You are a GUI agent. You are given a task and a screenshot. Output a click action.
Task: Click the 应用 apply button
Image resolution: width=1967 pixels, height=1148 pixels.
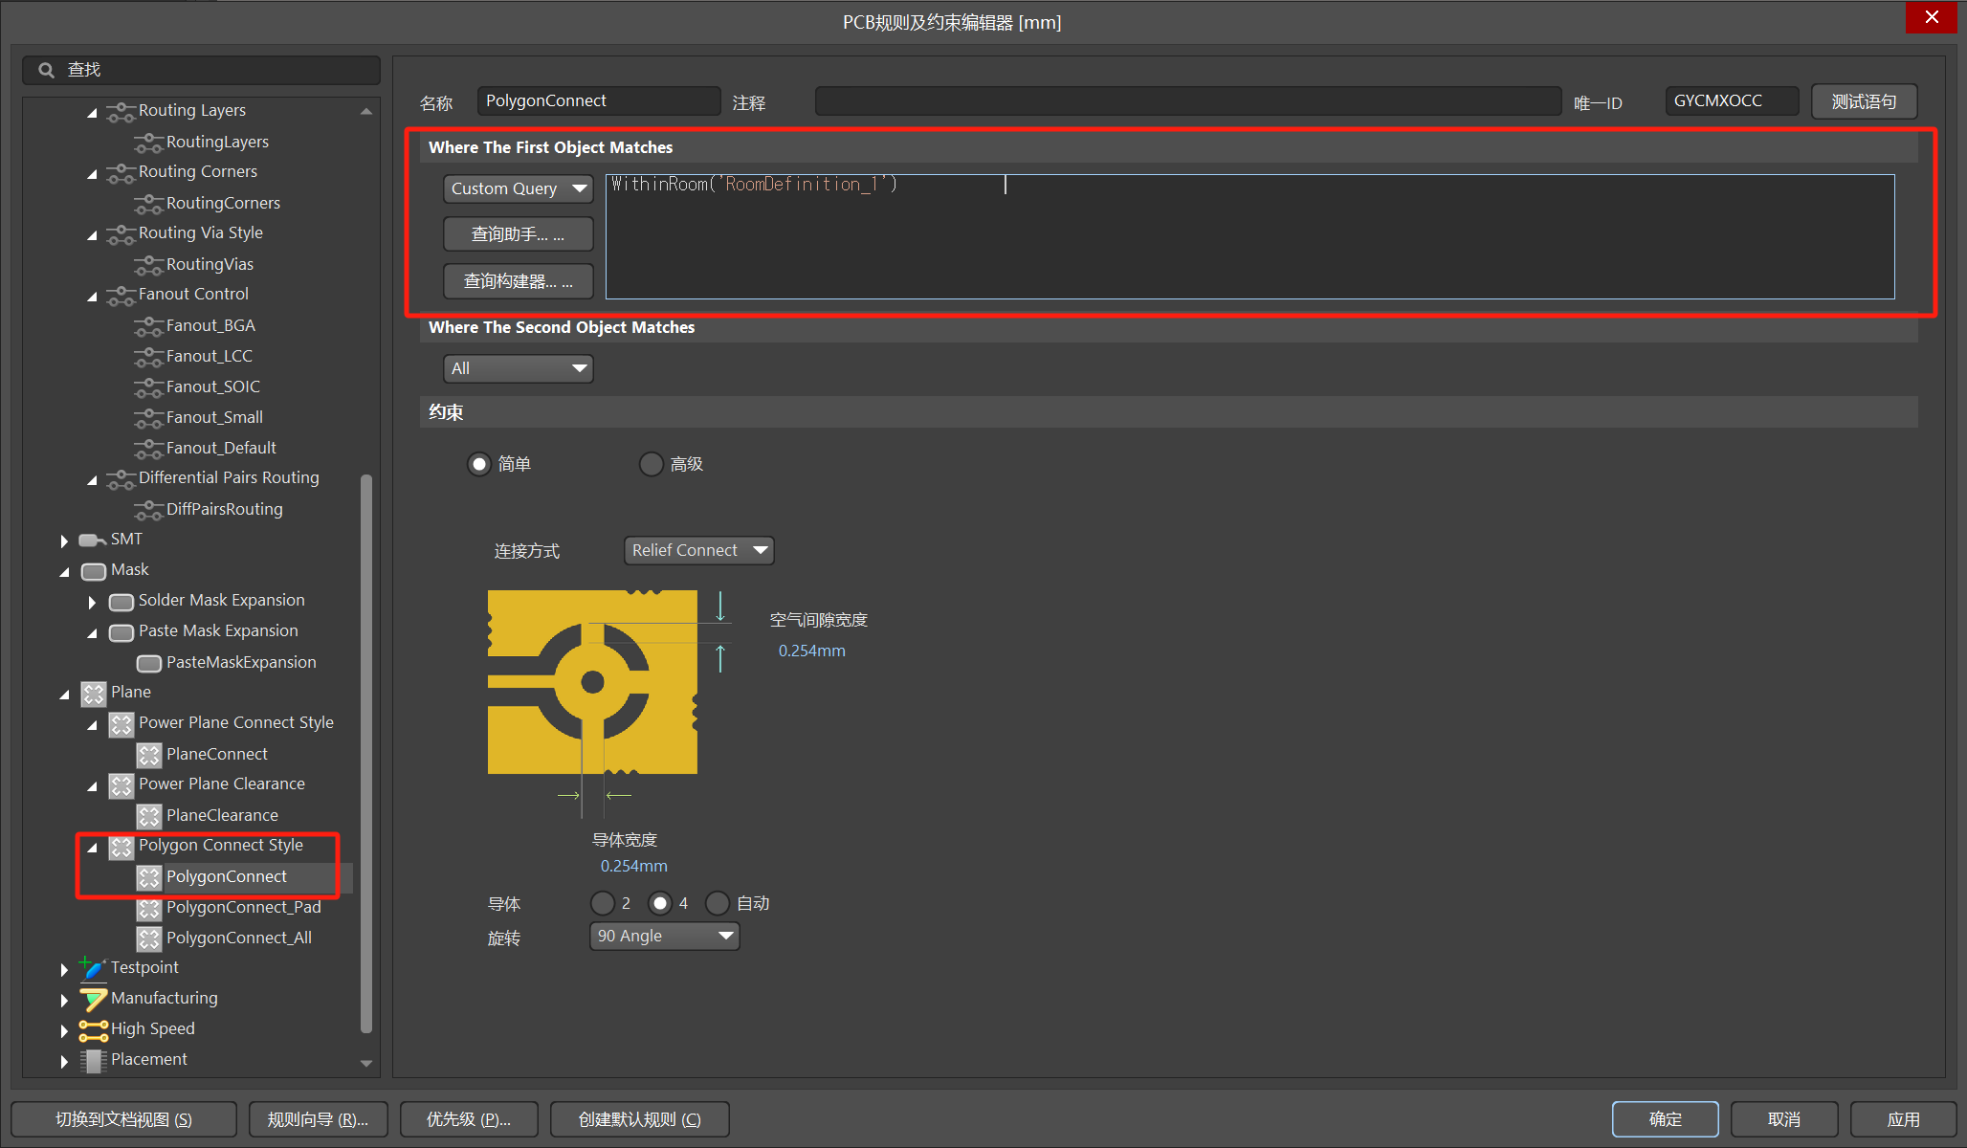pos(1902,1118)
